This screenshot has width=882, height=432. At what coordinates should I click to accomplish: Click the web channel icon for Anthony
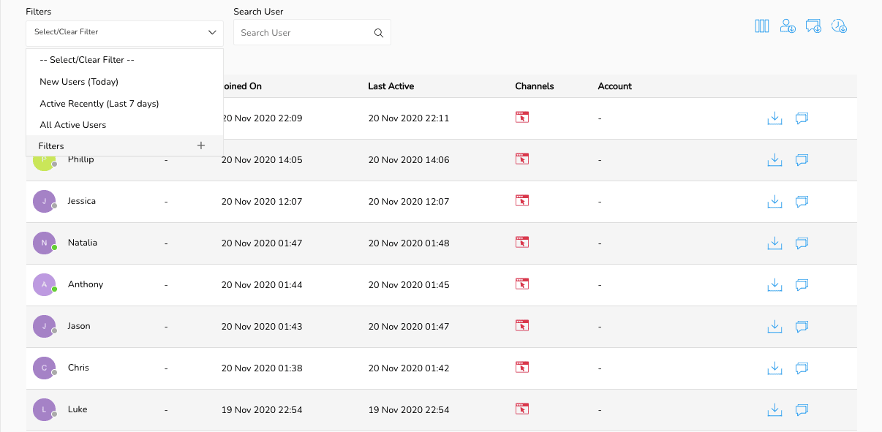521,284
